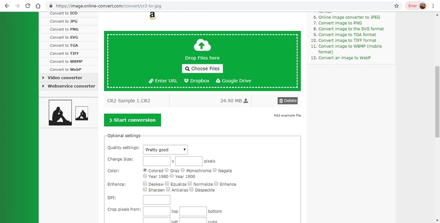Image resolution: width=440 pixels, height=223 pixels.
Task: Click the DPI input field
Action: [x=156, y=200]
